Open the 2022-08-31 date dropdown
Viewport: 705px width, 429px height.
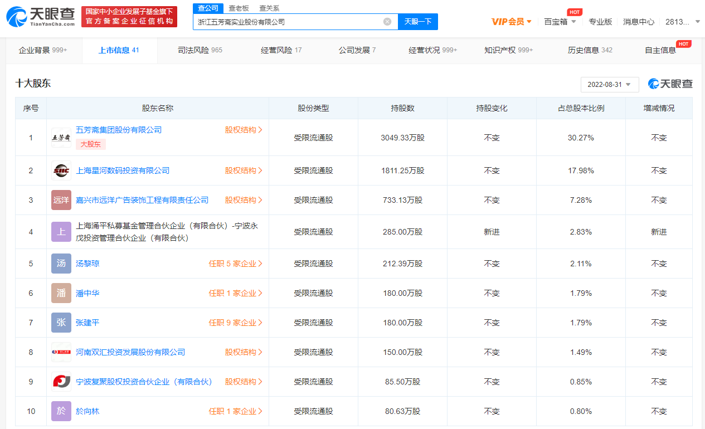coord(609,84)
